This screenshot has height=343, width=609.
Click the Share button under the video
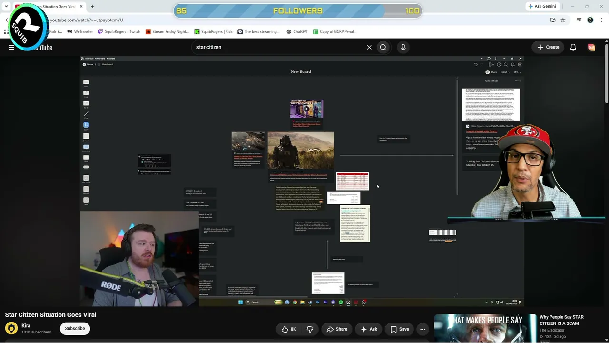(x=337, y=329)
